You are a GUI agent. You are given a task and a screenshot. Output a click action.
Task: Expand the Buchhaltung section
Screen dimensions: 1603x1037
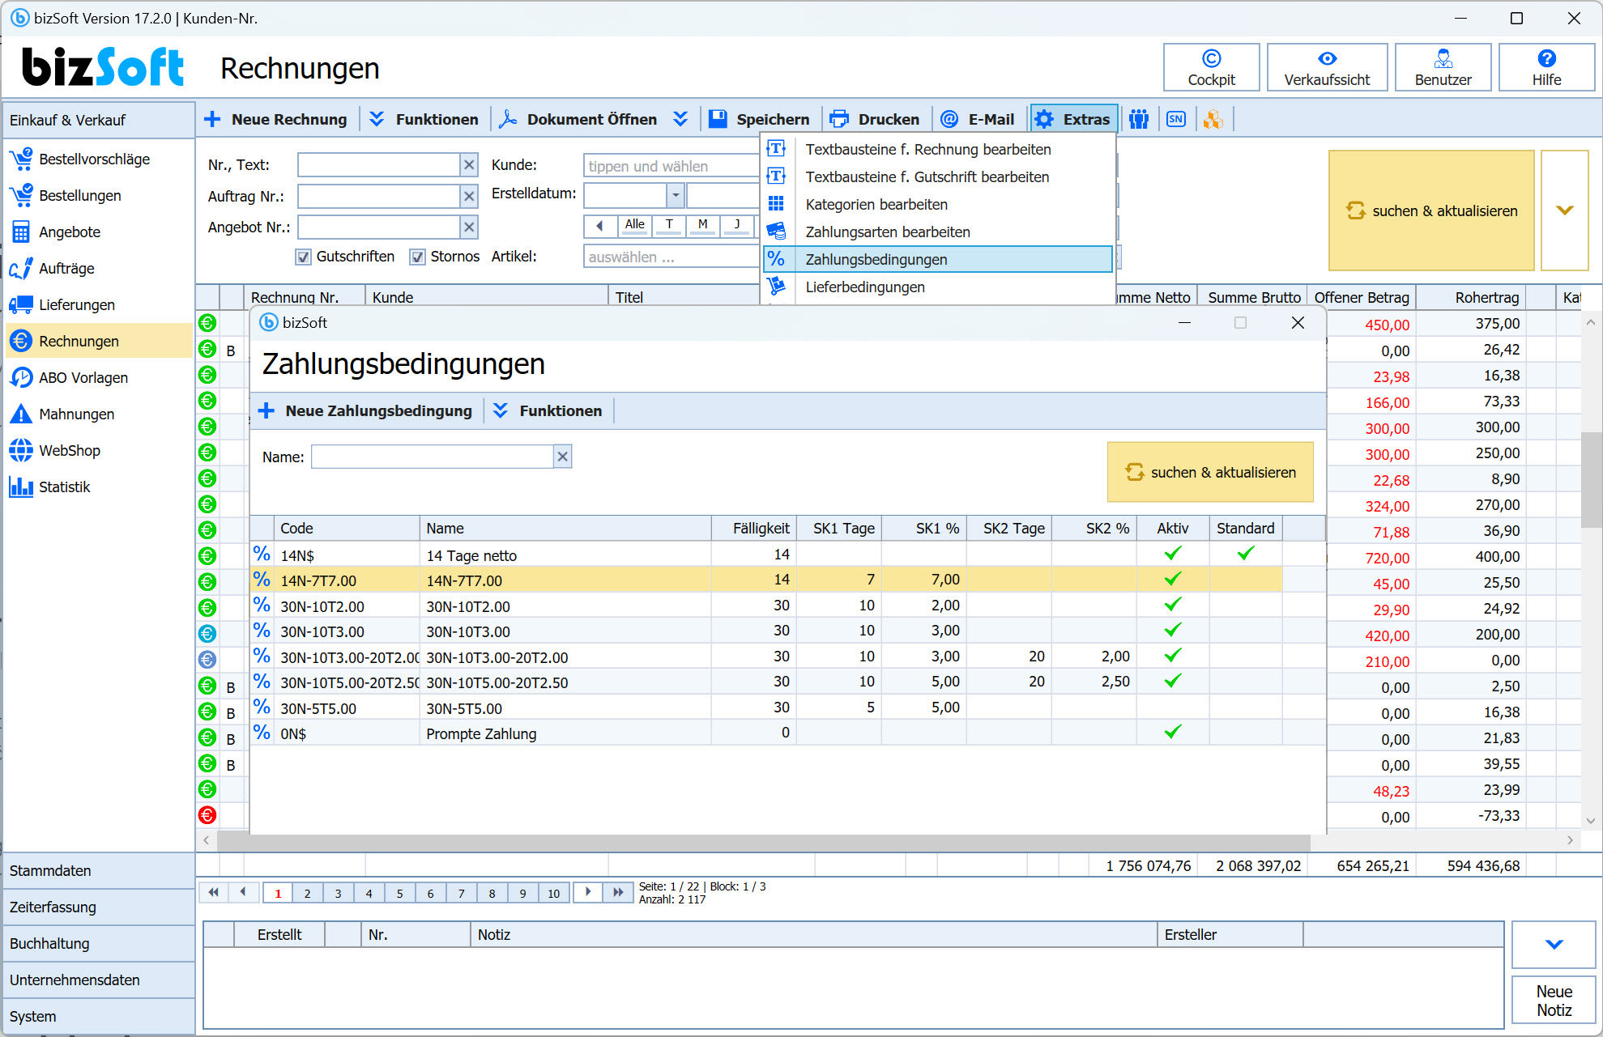(99, 943)
